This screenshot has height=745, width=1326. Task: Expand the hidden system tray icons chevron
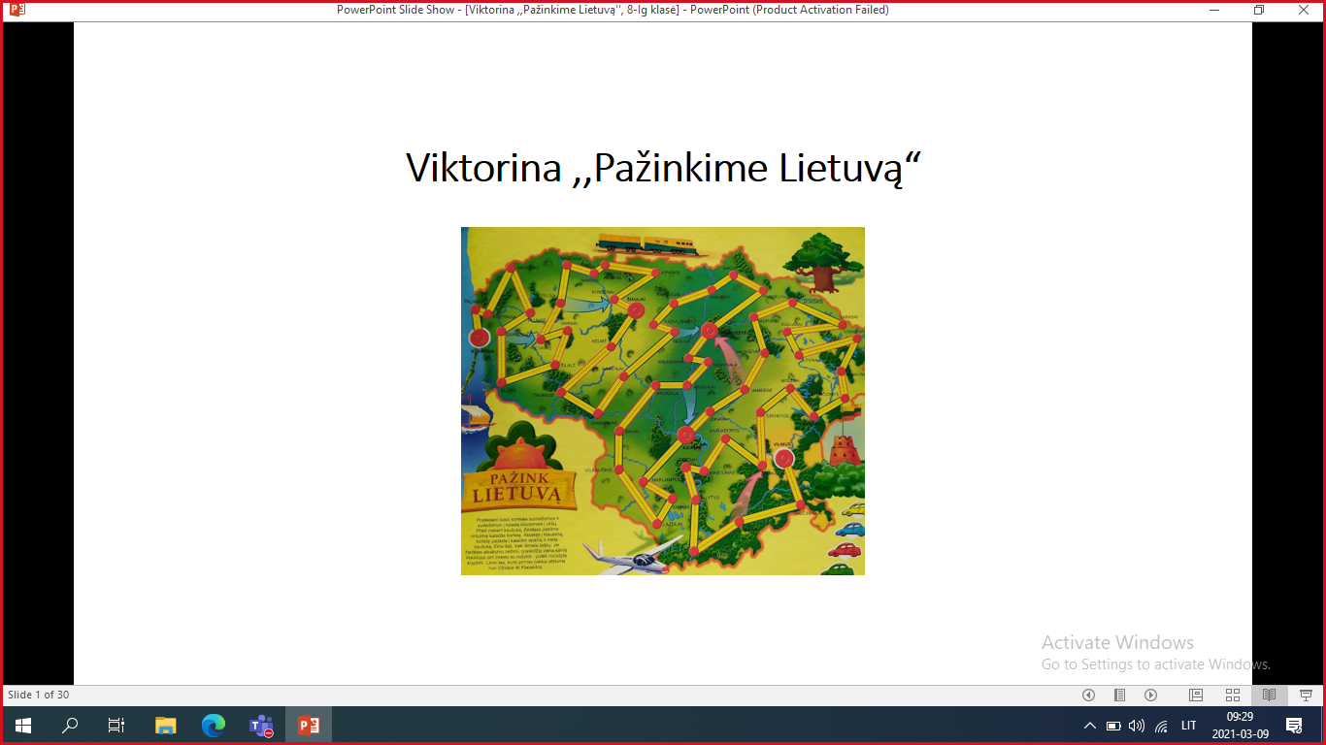tap(1089, 726)
